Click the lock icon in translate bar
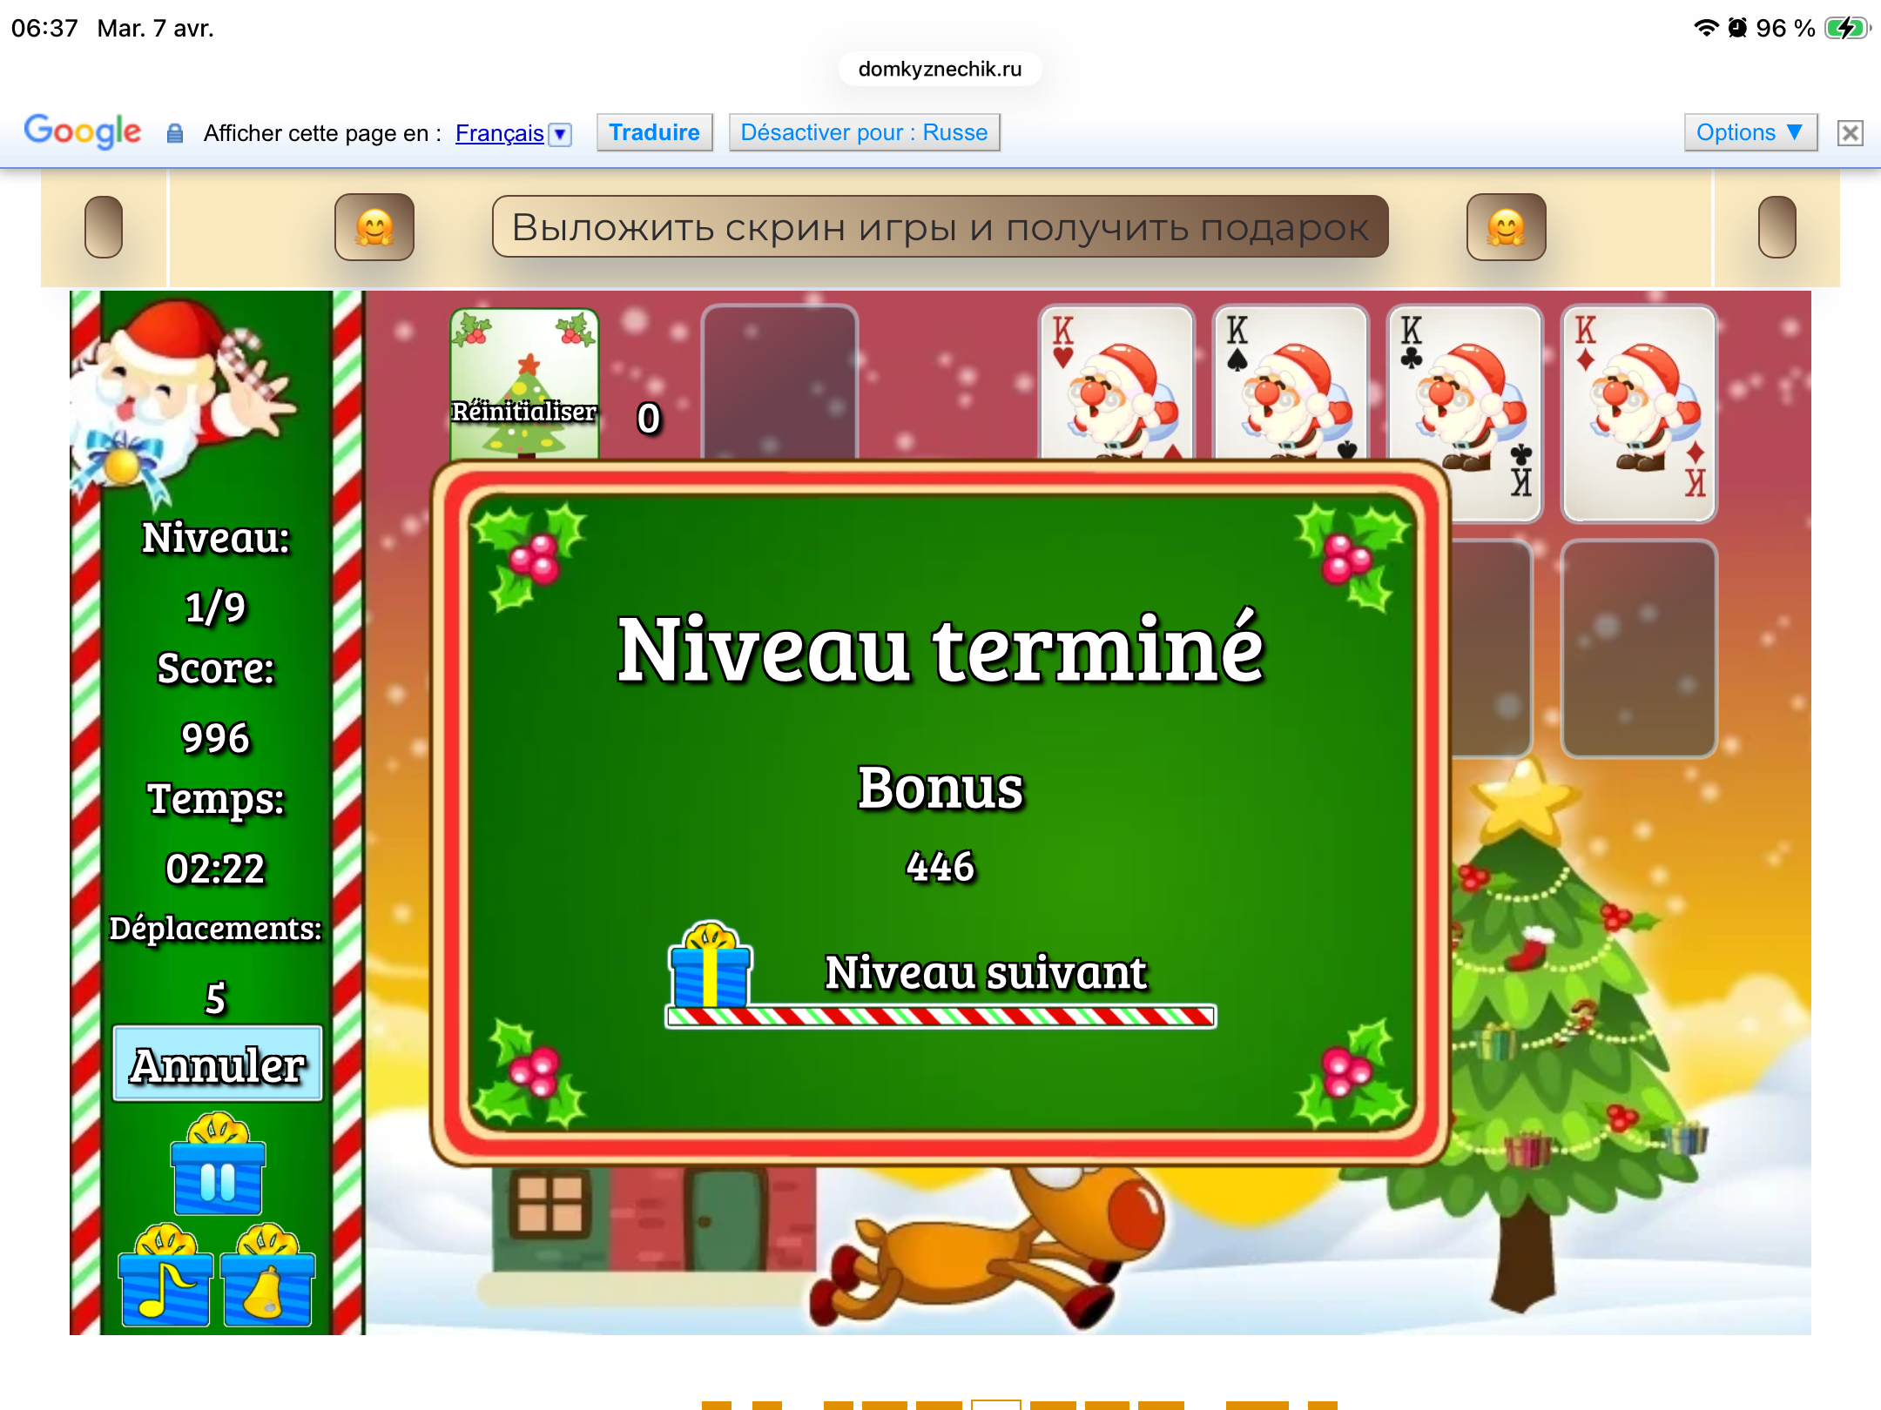 pos(175,133)
